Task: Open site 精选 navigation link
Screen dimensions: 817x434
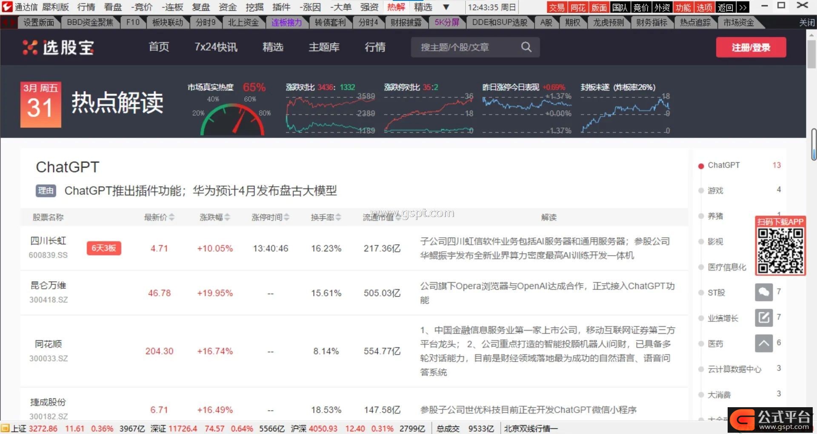Action: pyautogui.click(x=273, y=47)
